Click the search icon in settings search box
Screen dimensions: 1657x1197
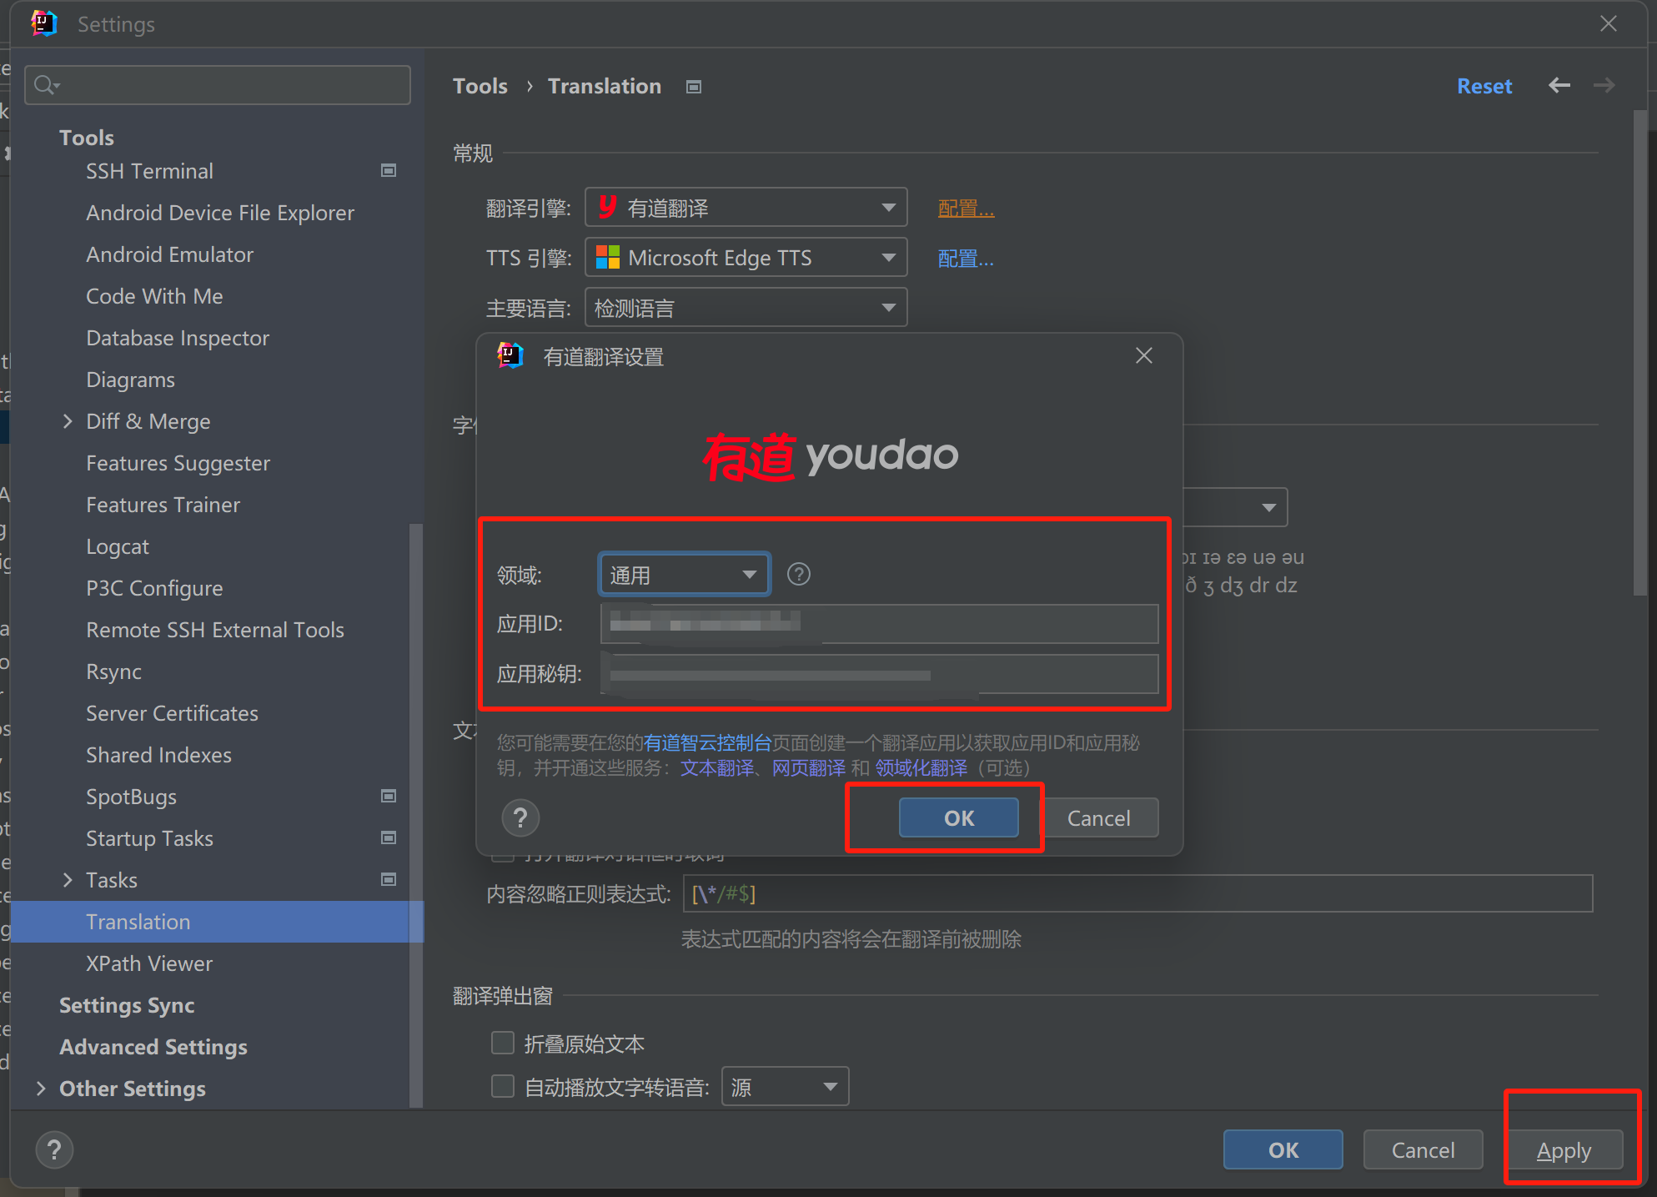pyautogui.click(x=46, y=85)
